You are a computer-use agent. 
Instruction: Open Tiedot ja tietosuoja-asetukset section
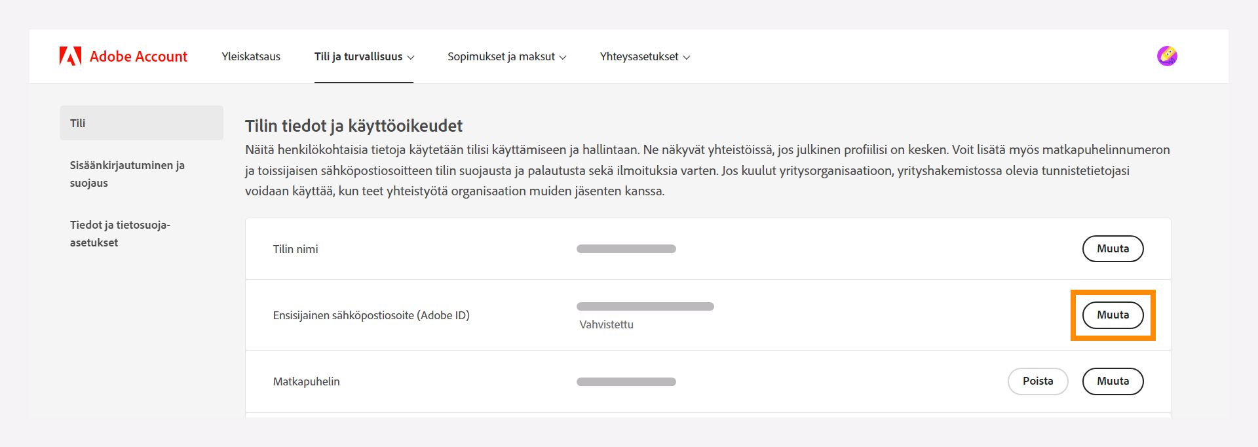pos(120,233)
